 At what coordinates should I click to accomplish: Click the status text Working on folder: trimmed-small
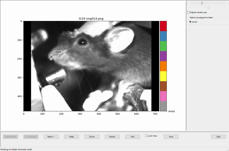(16, 149)
